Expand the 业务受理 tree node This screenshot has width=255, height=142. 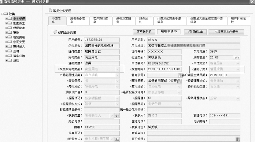coord(6,19)
